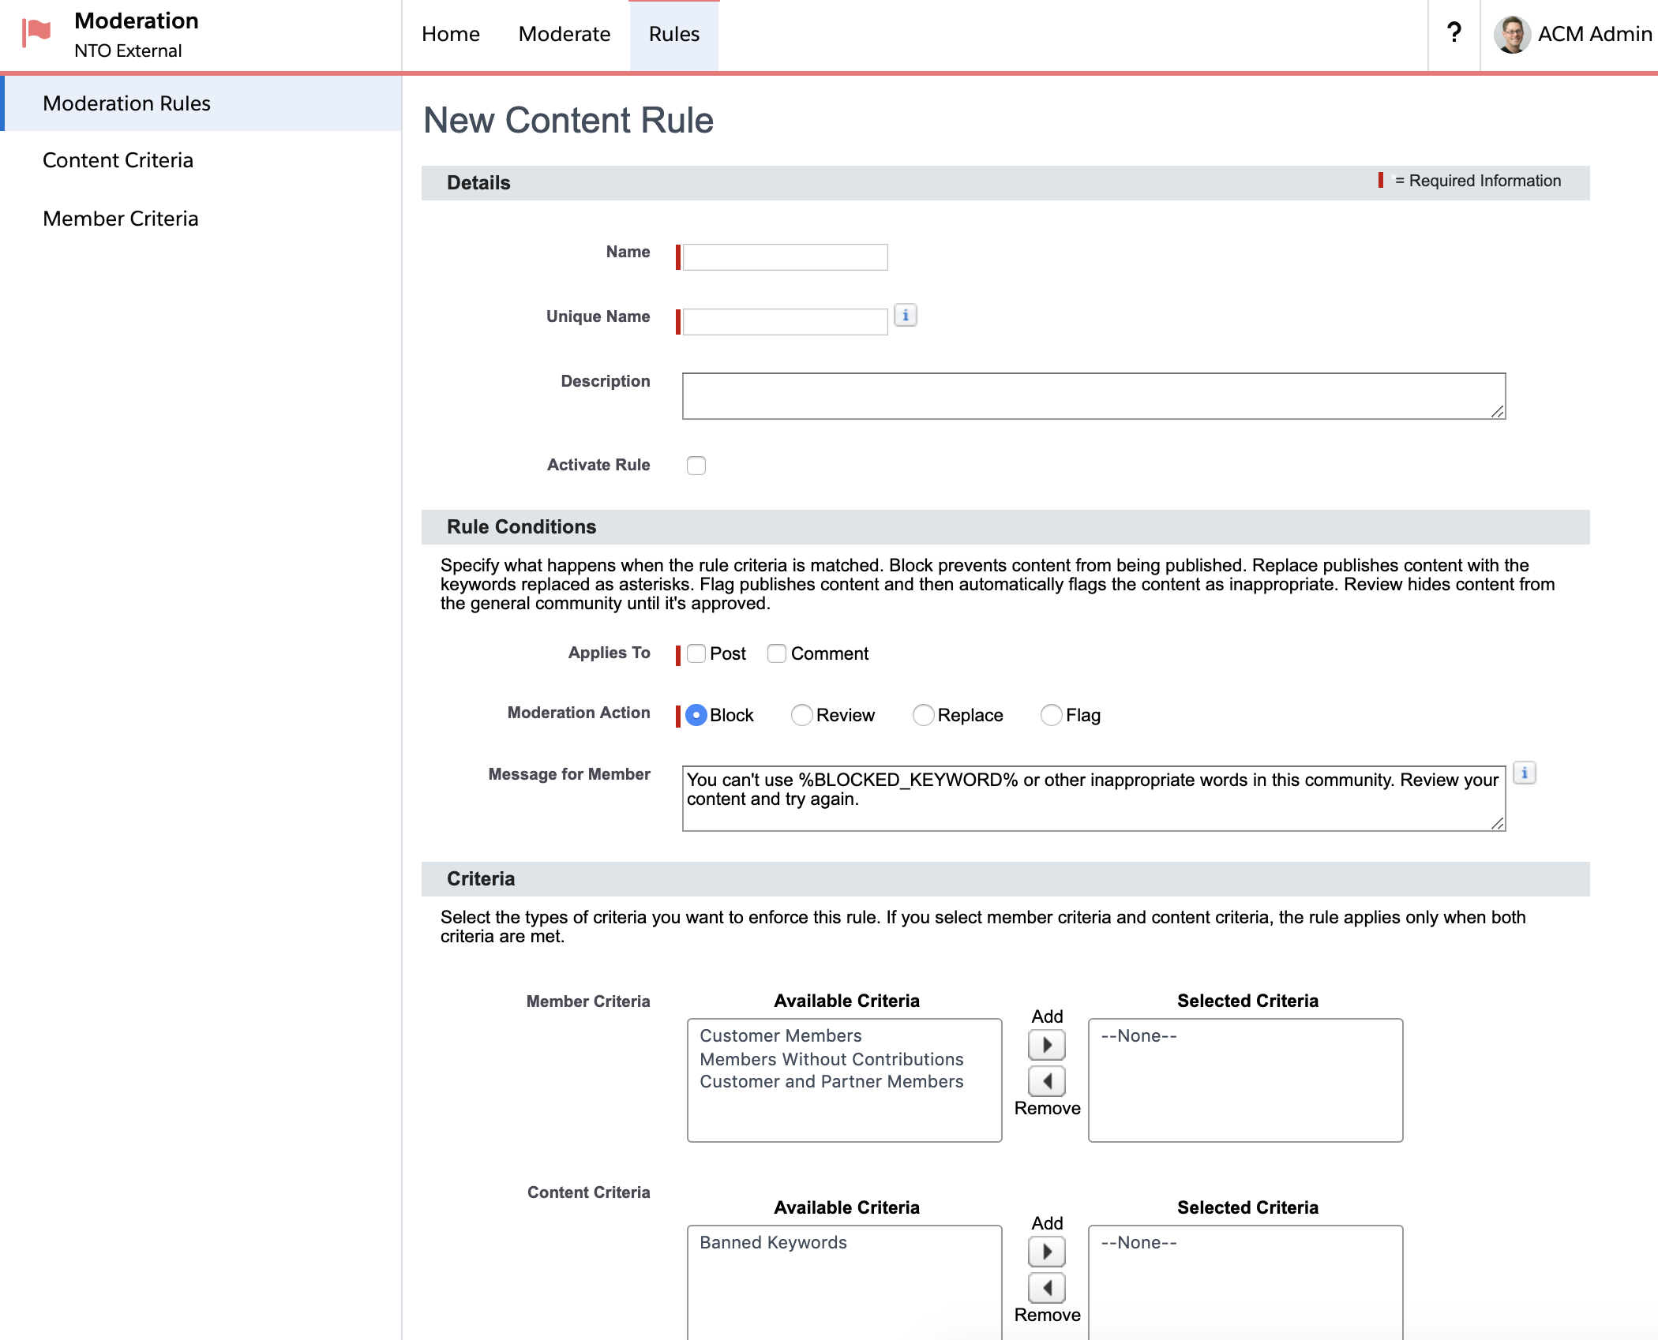The width and height of the screenshot is (1658, 1340).
Task: Click the rule Name input field
Action: (x=785, y=257)
